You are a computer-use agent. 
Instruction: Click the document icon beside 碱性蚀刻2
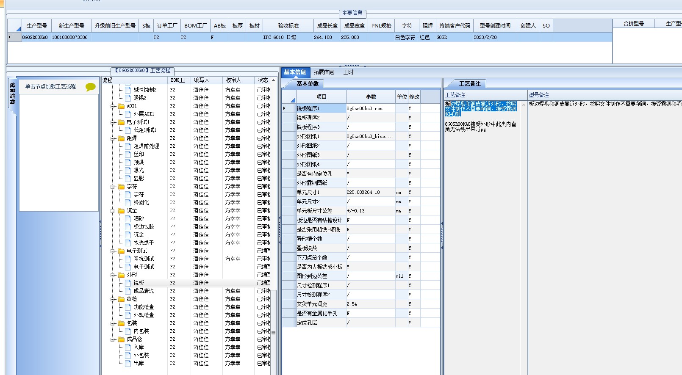coord(128,90)
